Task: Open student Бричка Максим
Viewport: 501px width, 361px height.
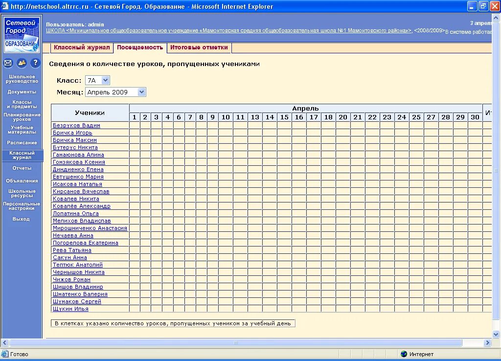Action: 75,140
